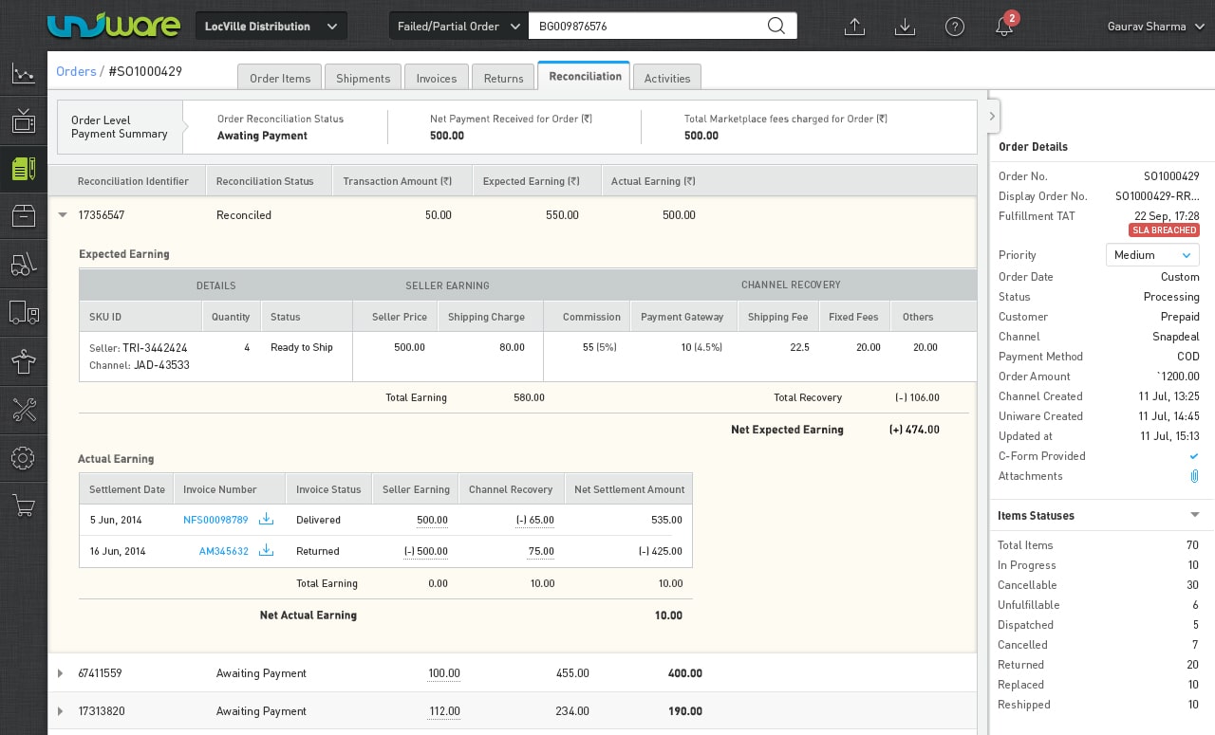
Task: Open the LocVille Distribution facility dropdown
Action: tap(271, 27)
